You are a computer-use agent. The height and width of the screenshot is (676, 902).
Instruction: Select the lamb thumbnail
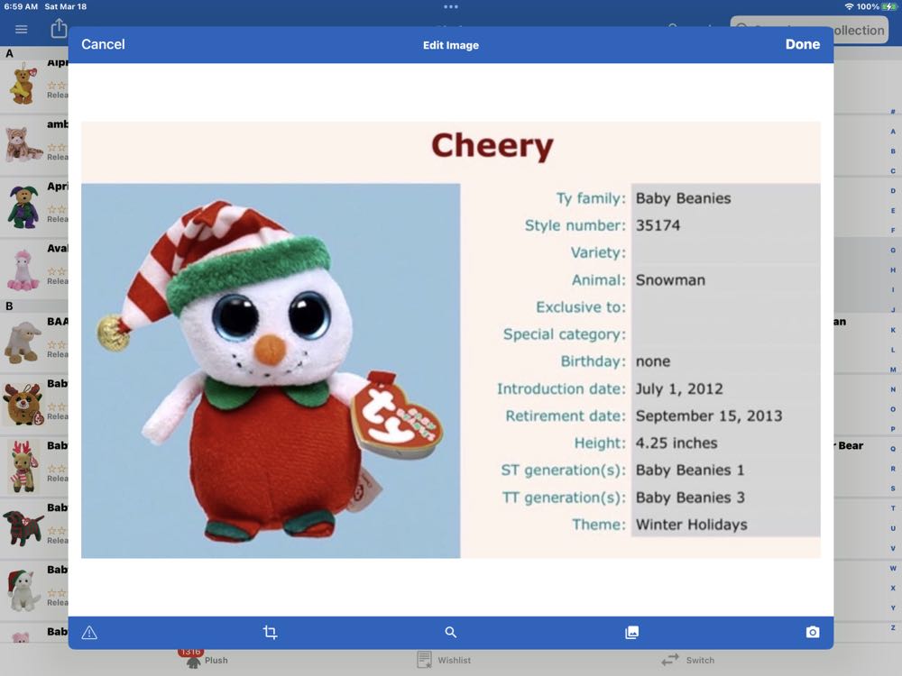click(x=23, y=342)
